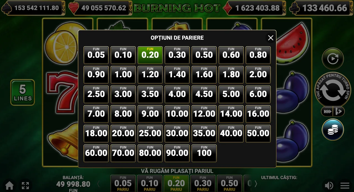Open the club jackpot 133 460.66
Viewport: 354px width, 192px height.
321,8
